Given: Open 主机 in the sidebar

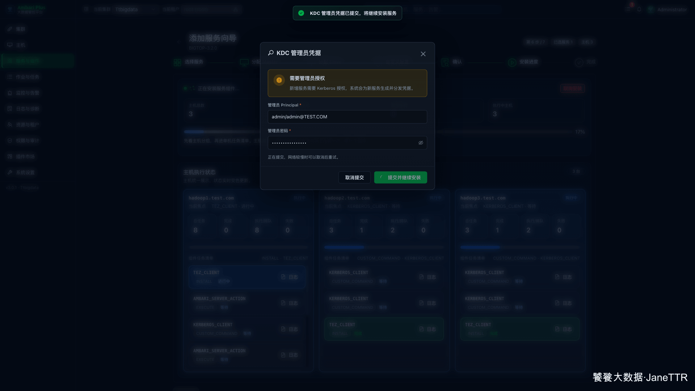Looking at the screenshot, I should point(38,45).
